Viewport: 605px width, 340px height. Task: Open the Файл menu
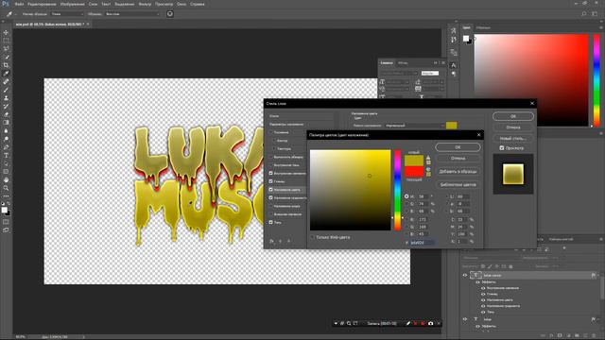(19, 4)
